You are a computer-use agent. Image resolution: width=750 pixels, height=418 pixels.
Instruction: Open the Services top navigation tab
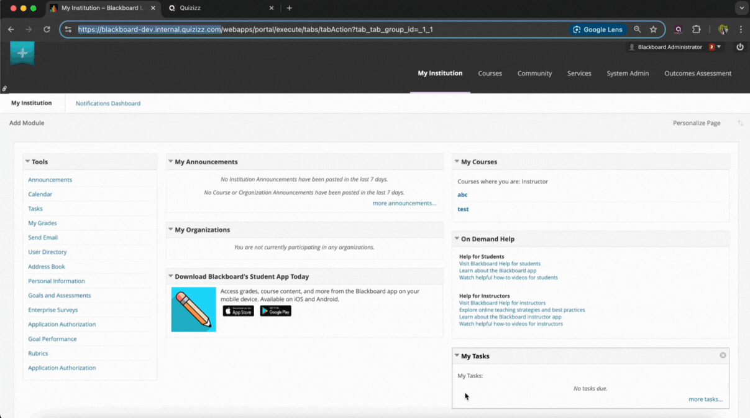click(579, 73)
